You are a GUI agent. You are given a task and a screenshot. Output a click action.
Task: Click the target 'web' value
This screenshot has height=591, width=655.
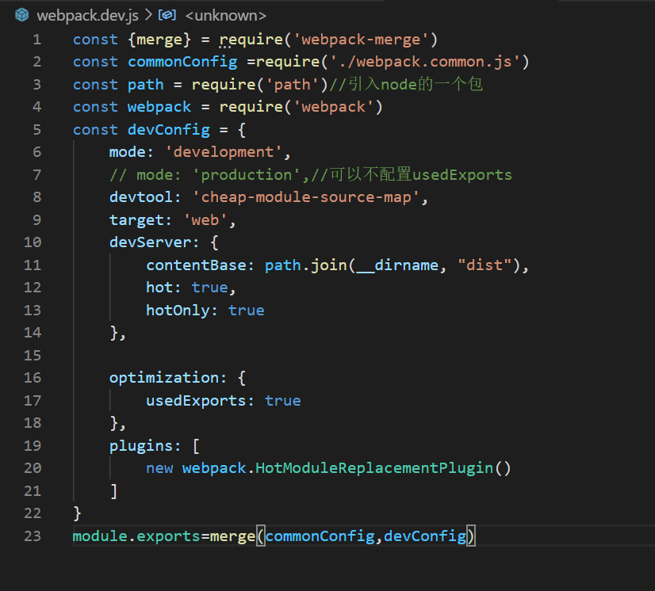point(205,220)
